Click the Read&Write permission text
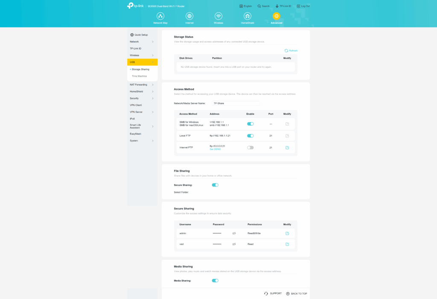Screen dimensions: 437x299 [254, 233]
